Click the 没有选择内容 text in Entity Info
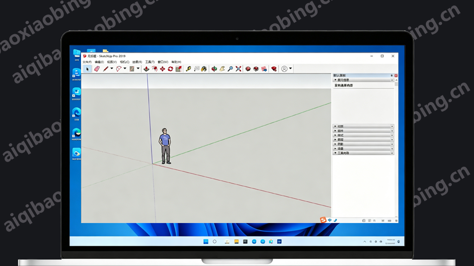The height and width of the screenshot is (266, 474). 343,85
